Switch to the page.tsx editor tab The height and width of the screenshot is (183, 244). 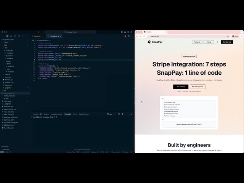37,36
